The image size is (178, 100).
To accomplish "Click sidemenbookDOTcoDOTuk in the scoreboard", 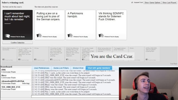I will point(13,81).
